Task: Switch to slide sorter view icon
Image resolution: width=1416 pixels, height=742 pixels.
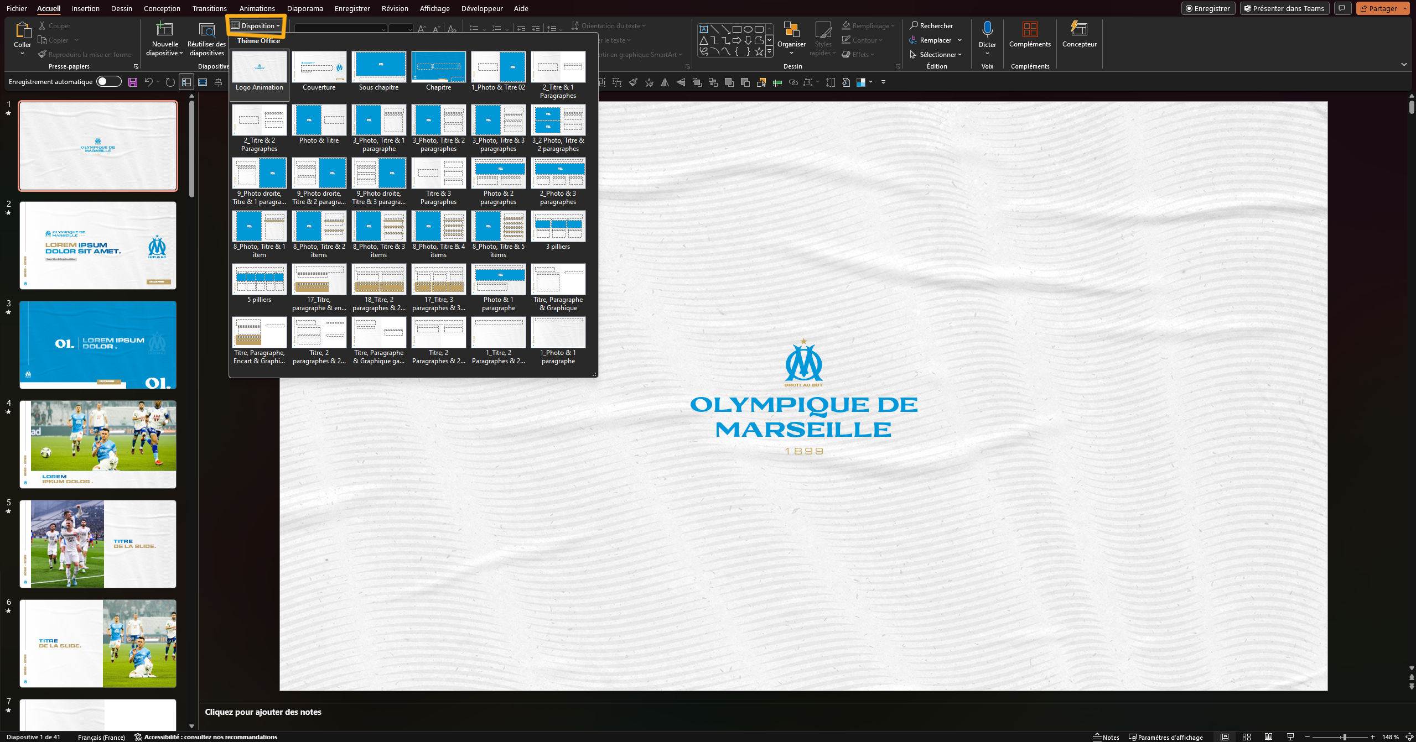Action: click(x=1247, y=737)
